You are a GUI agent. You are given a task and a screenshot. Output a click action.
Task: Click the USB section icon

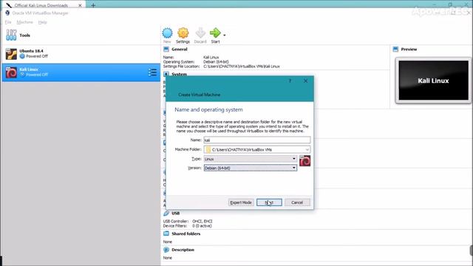[x=166, y=214]
